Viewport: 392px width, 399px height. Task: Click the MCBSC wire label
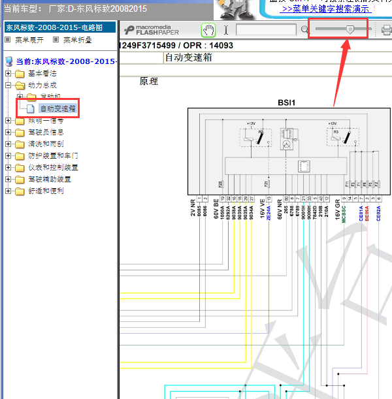pyautogui.click(x=344, y=214)
